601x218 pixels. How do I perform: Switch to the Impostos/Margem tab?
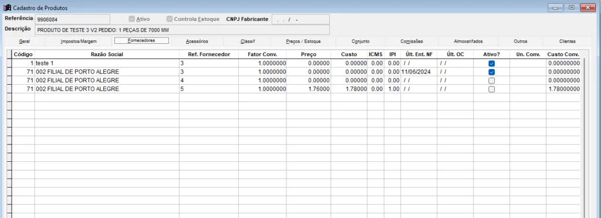79,41
